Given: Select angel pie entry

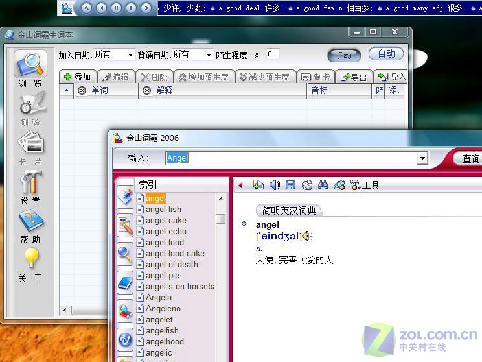Looking at the screenshot, I should [x=163, y=276].
